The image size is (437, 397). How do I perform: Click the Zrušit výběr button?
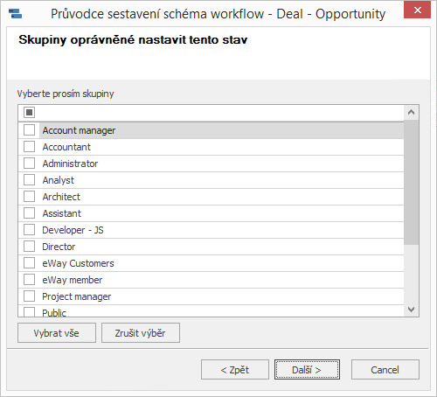click(141, 333)
